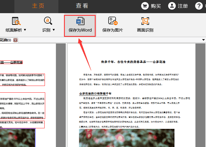Image resolution: width=206 pixels, height=147 pixels.
Task: Open help via the question mark icon
Action: (199, 6)
